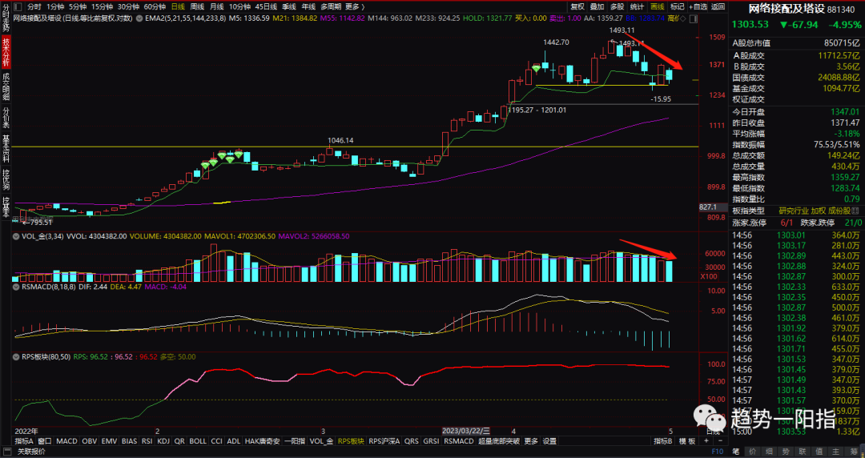Click the 标记 mark button
The height and width of the screenshot is (458, 865).
coord(677,6)
